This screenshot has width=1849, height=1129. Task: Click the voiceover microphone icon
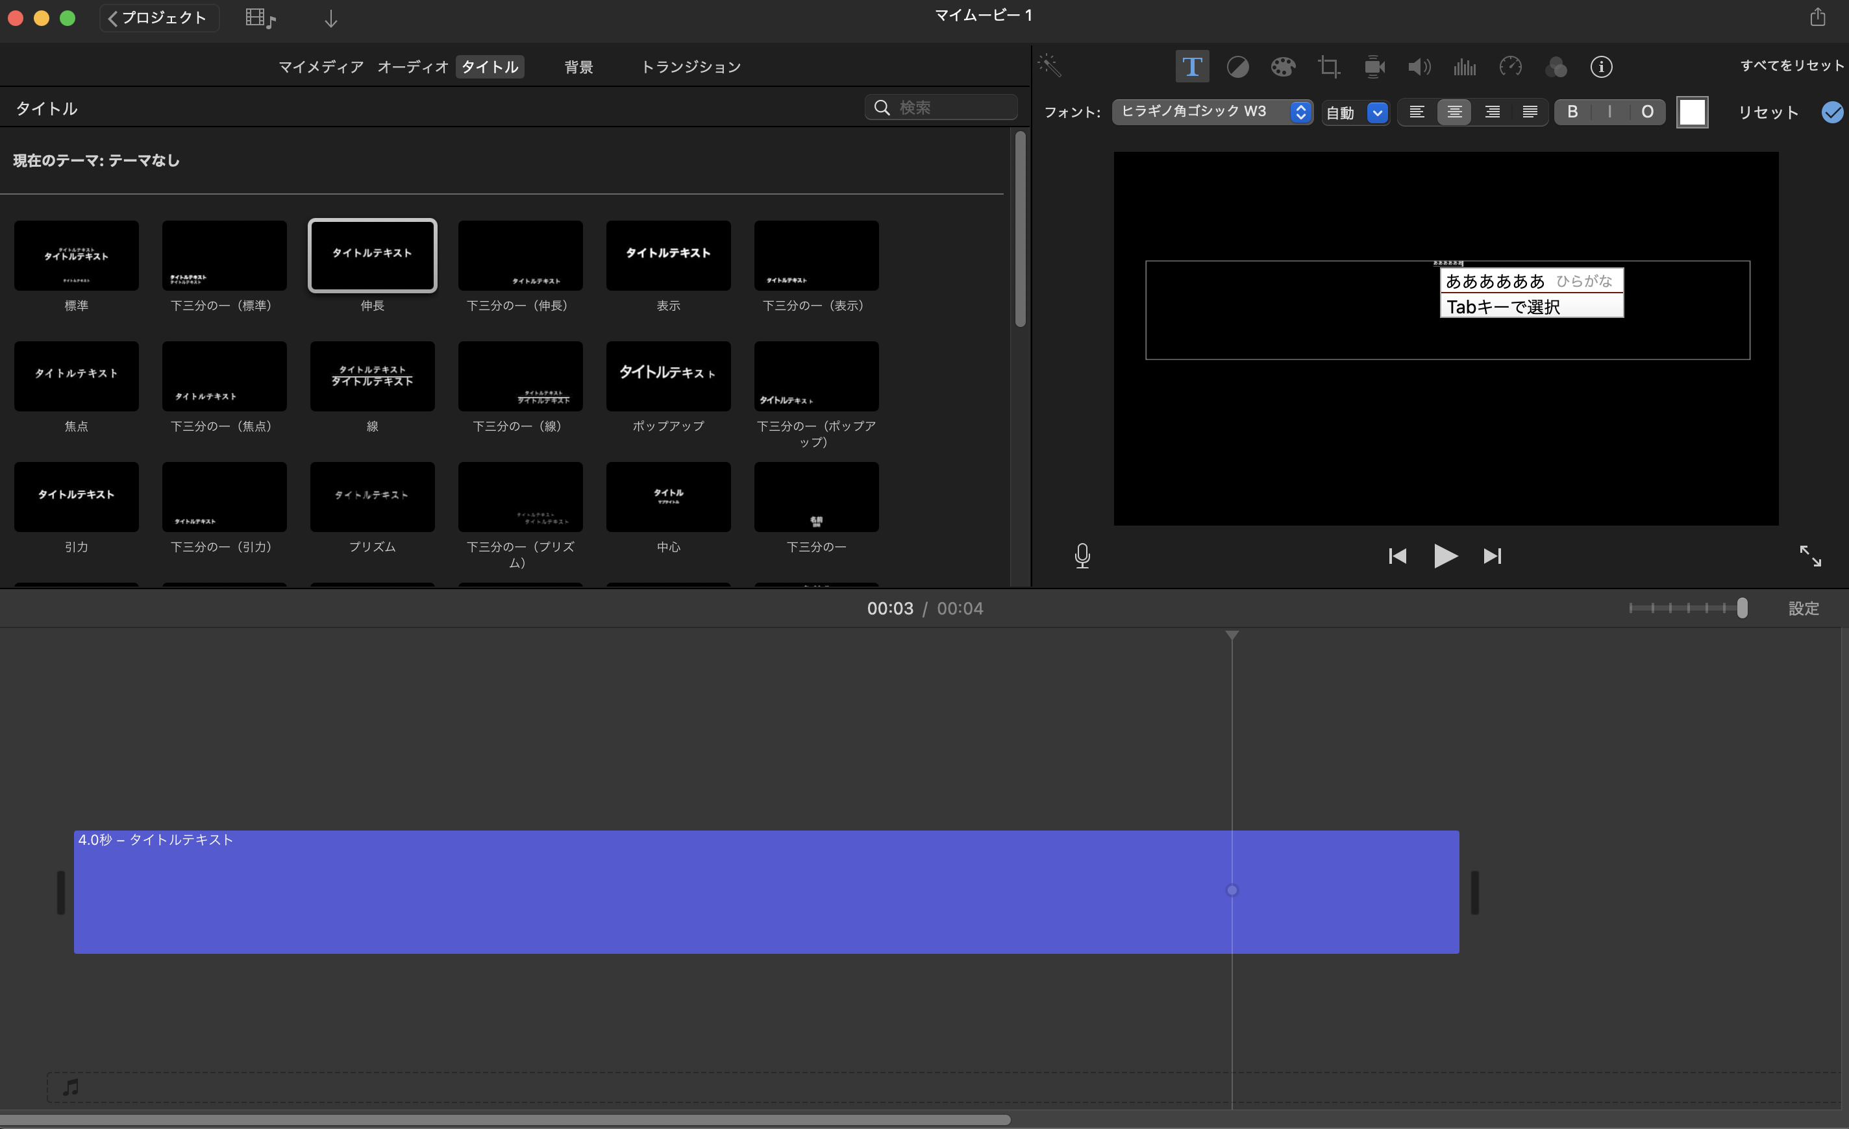click(1082, 556)
